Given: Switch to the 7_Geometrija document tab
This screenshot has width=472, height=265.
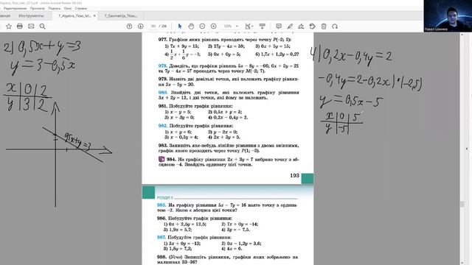Looking at the screenshot, I should 121,15.
